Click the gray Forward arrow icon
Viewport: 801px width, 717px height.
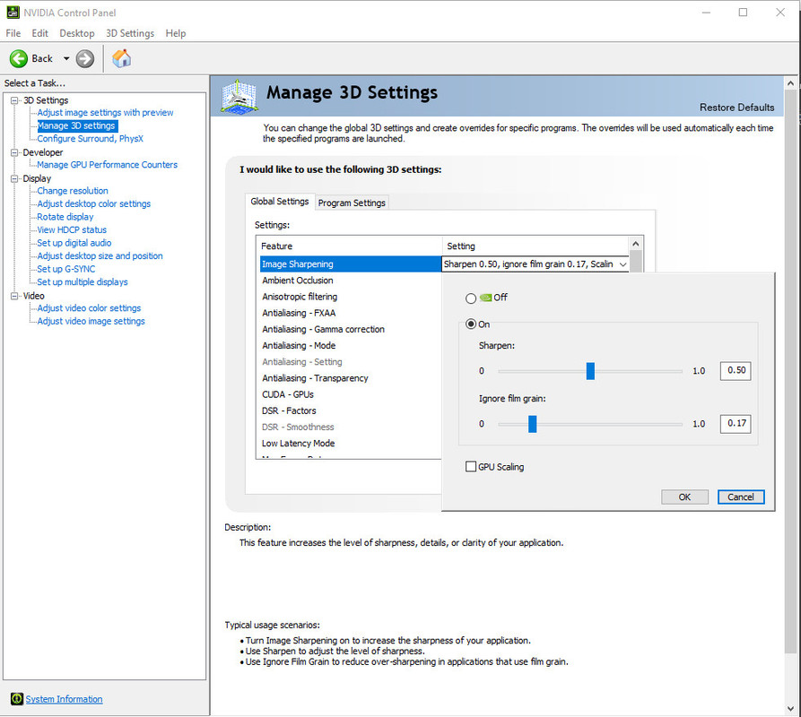[85, 58]
